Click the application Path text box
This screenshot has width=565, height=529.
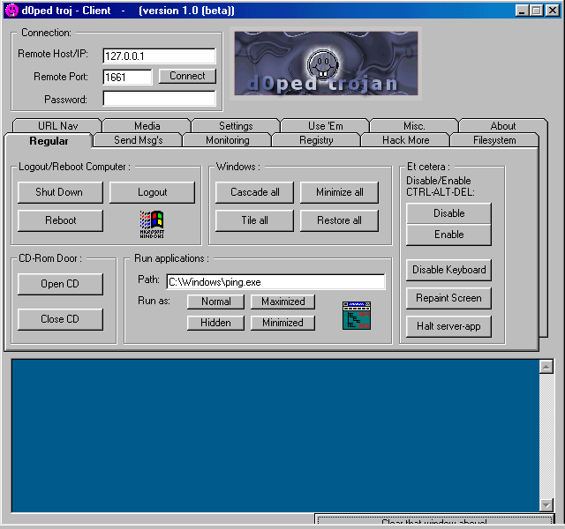pyautogui.click(x=275, y=282)
